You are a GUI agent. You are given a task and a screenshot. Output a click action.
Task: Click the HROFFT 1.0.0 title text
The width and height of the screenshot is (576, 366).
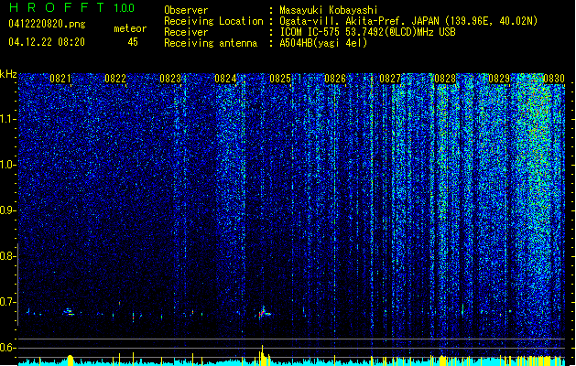pos(72,7)
